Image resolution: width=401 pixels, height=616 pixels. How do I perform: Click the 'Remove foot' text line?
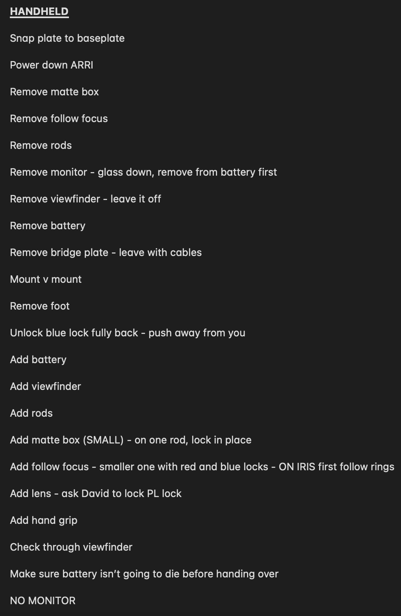[x=40, y=306]
